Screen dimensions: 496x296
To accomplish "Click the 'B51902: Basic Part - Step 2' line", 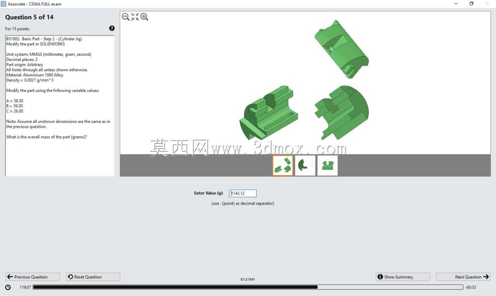I will (x=44, y=39).
